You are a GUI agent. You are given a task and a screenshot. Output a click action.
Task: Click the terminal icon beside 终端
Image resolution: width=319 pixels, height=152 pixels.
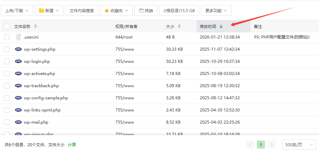pos(141,11)
